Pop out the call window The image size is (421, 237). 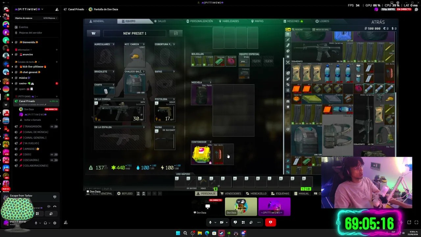coord(409,223)
